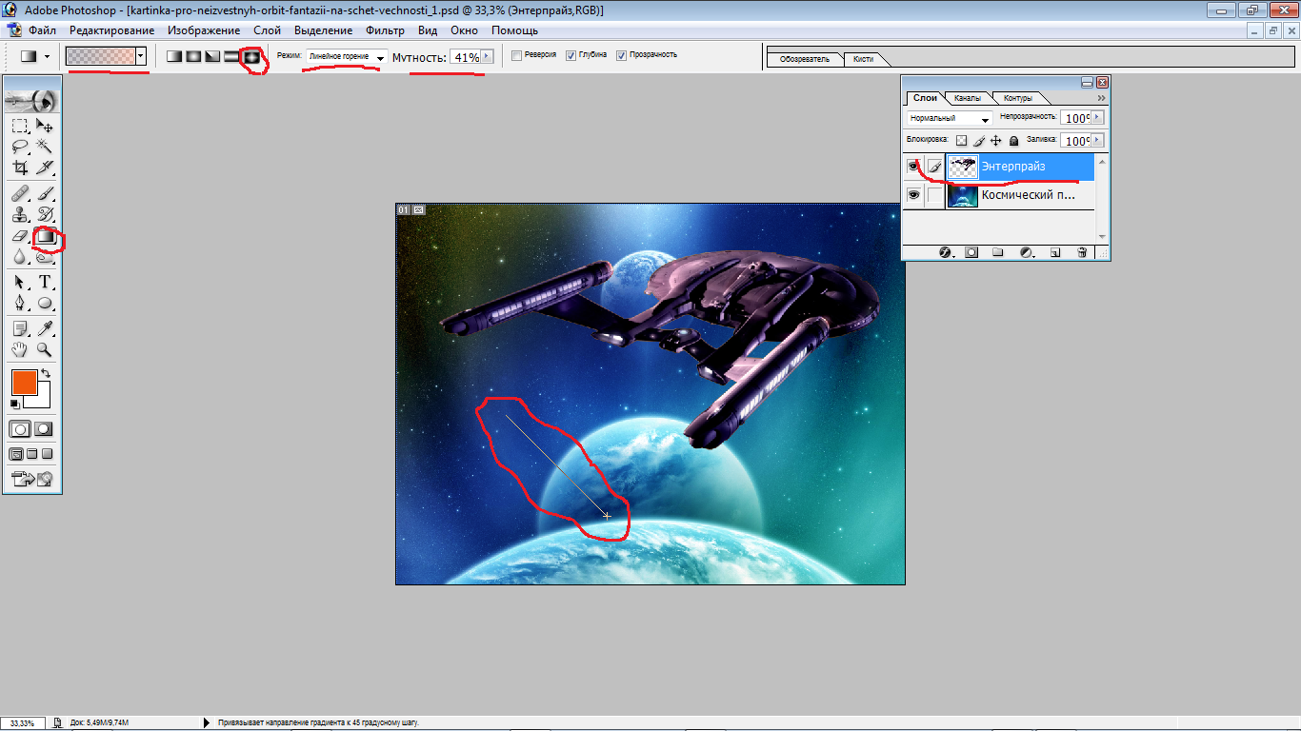Switch to Quick Mask mode
This screenshot has width=1301, height=731.
pos(43,429)
